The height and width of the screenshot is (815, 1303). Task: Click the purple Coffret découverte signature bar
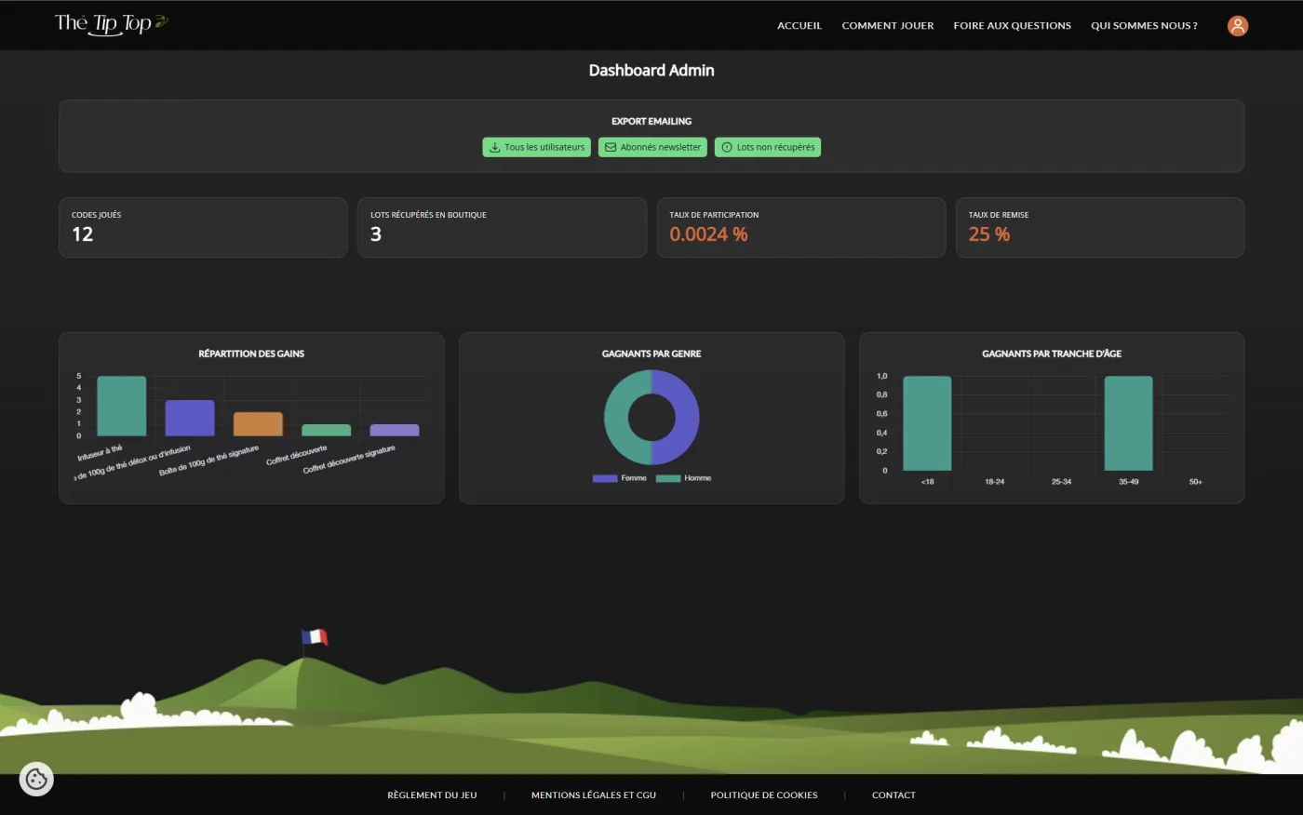coord(395,430)
